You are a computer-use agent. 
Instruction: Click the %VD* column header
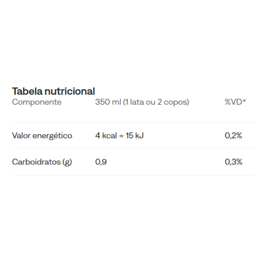[235, 102]
